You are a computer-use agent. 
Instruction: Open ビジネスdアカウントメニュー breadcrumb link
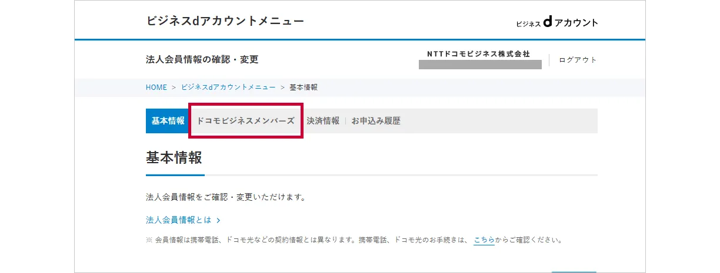(x=228, y=87)
